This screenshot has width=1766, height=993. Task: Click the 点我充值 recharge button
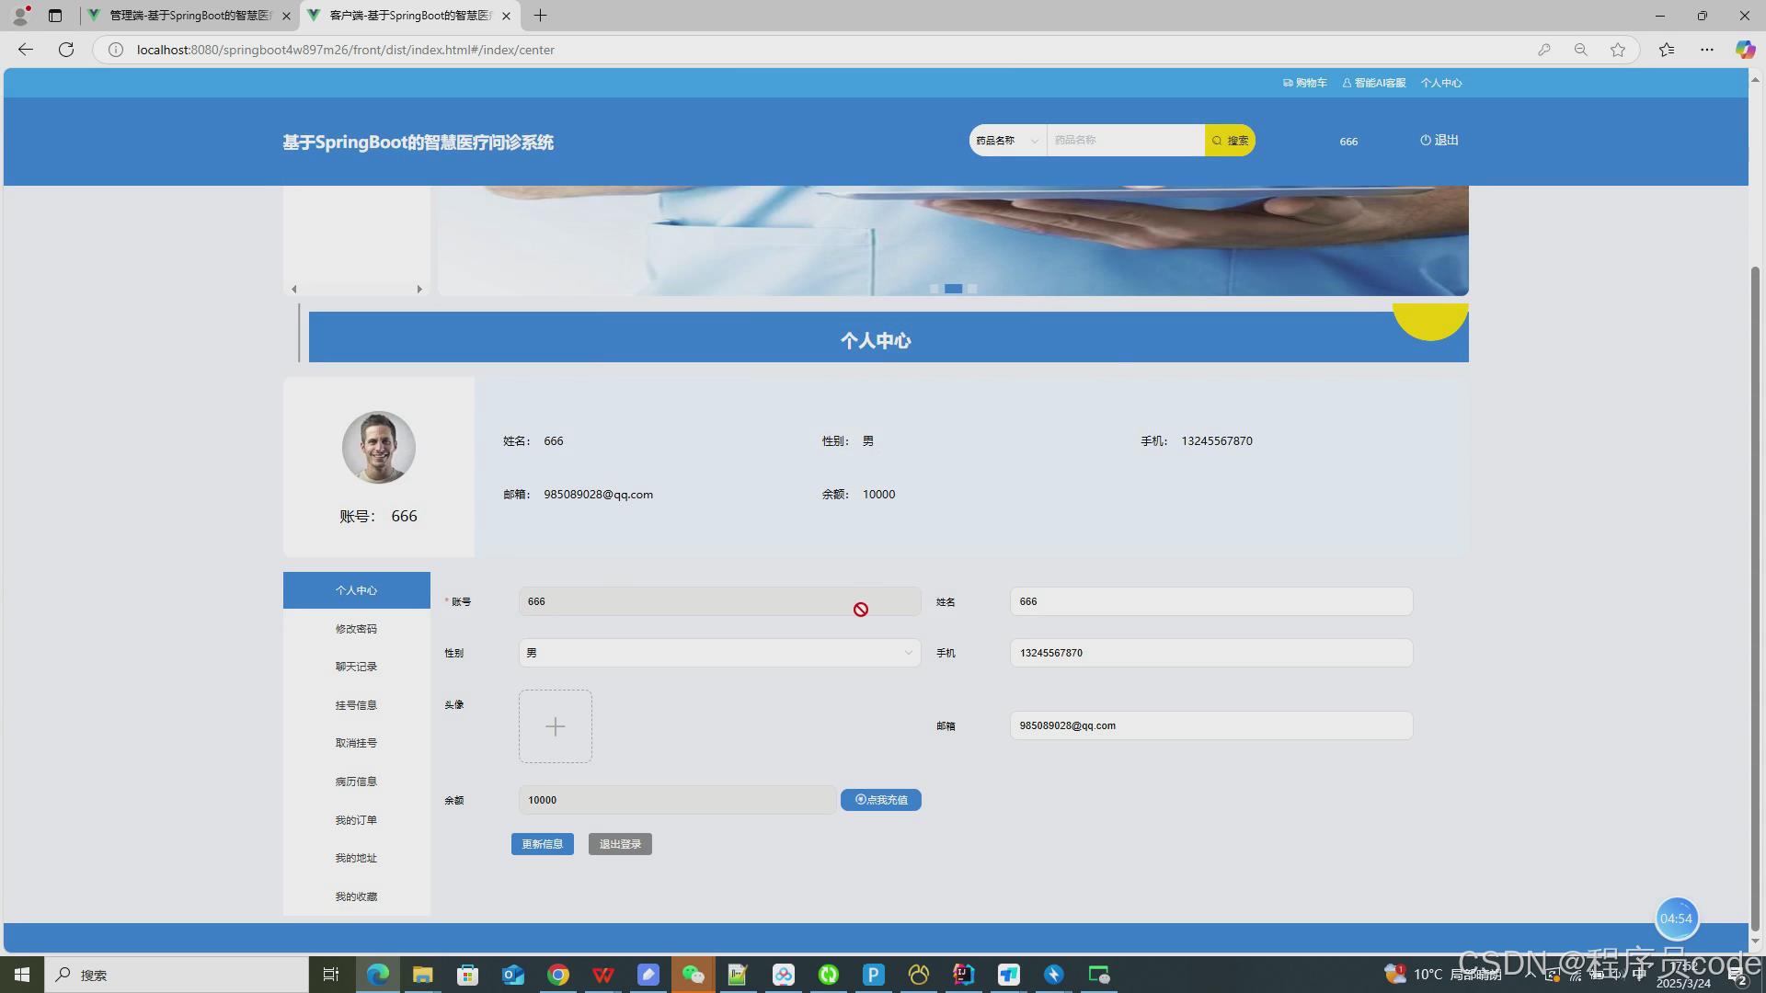point(880,800)
